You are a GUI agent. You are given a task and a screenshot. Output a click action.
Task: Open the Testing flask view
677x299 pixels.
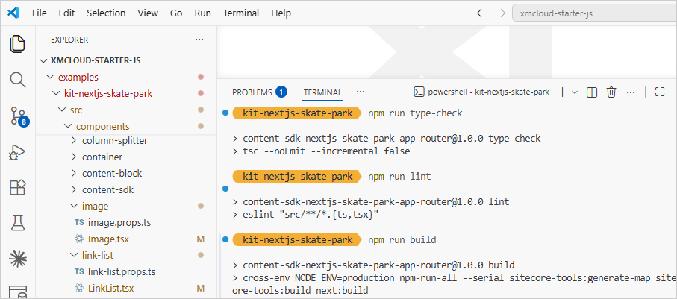pyautogui.click(x=18, y=223)
